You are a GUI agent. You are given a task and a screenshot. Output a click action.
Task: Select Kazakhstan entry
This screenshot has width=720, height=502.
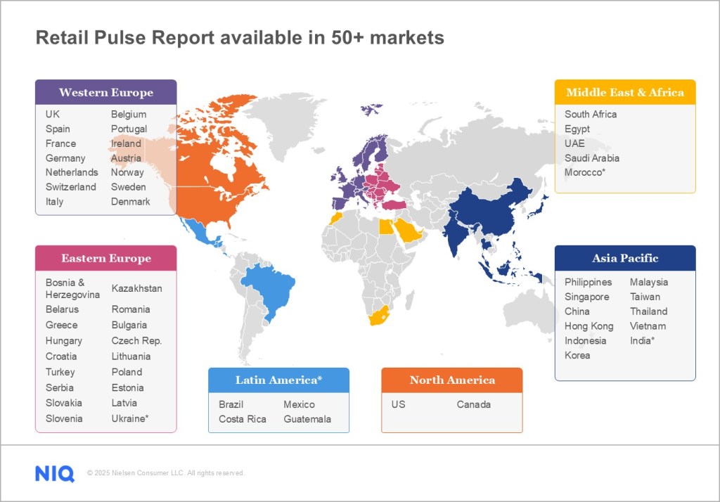click(x=137, y=288)
